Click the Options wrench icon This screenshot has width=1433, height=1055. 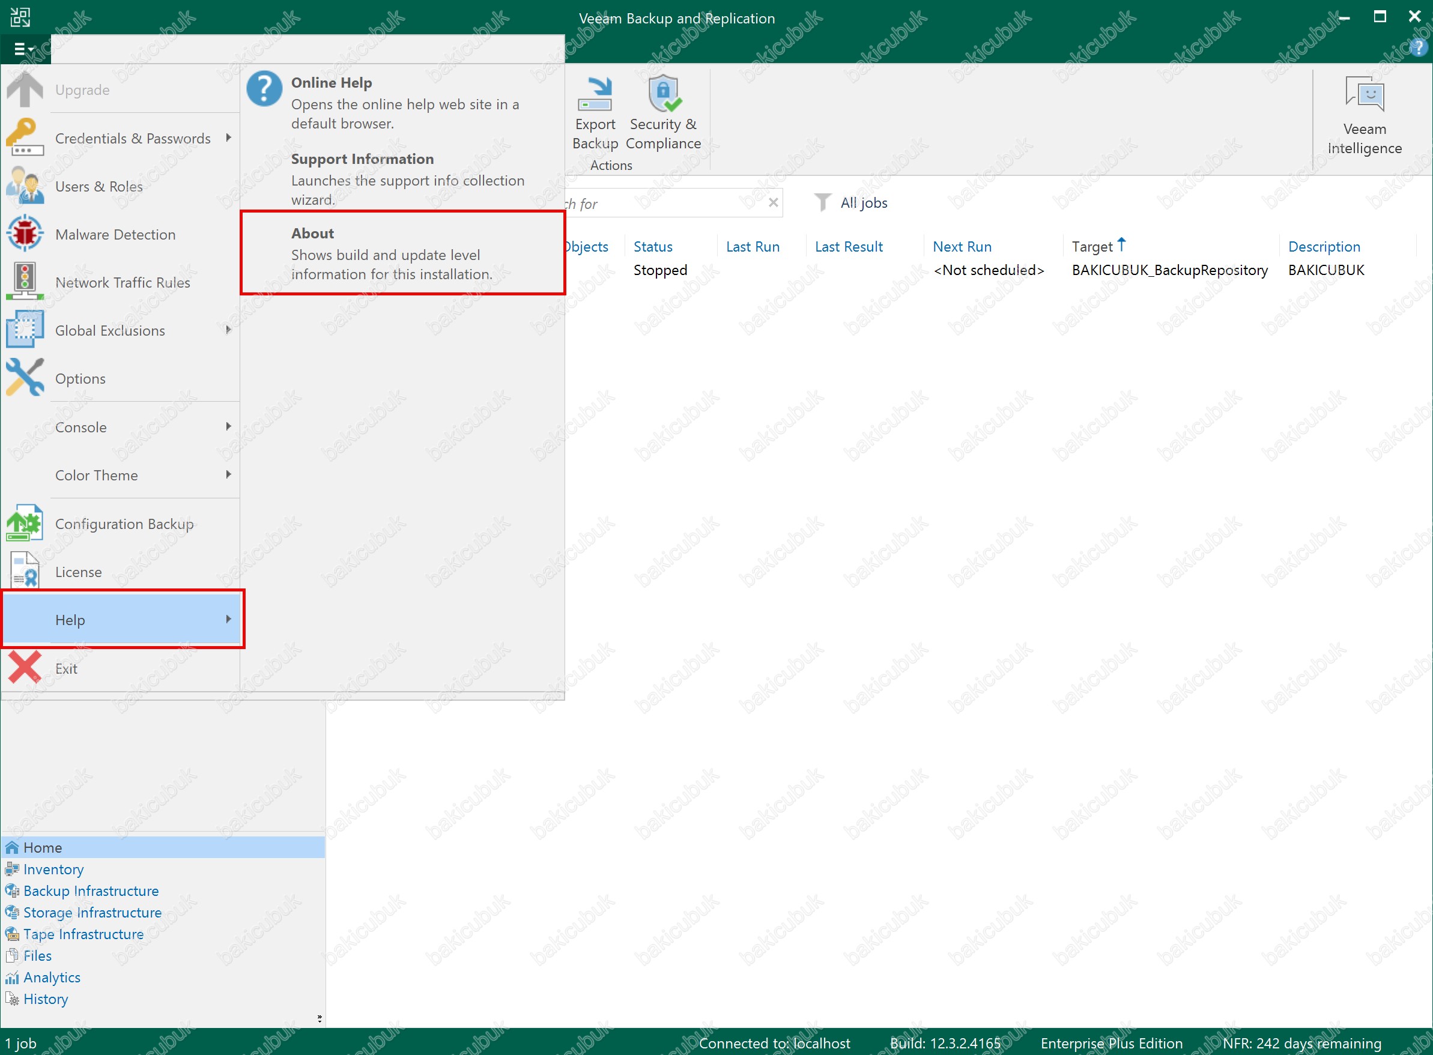click(24, 378)
